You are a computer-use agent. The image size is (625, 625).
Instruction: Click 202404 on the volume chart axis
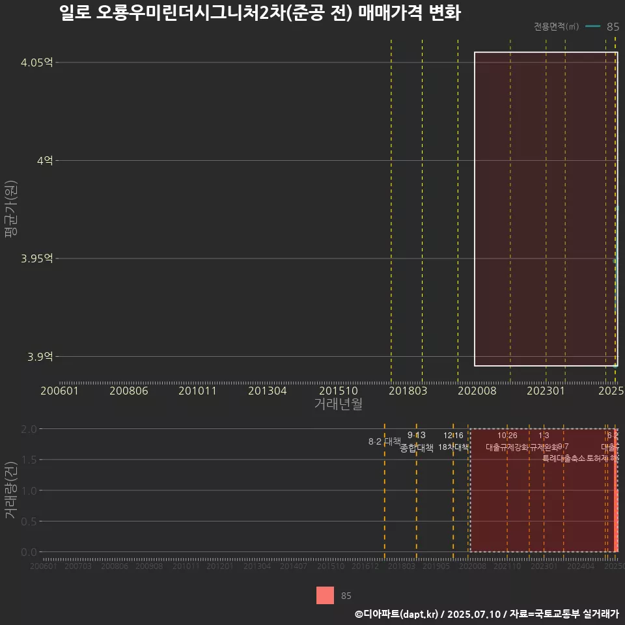click(x=581, y=566)
